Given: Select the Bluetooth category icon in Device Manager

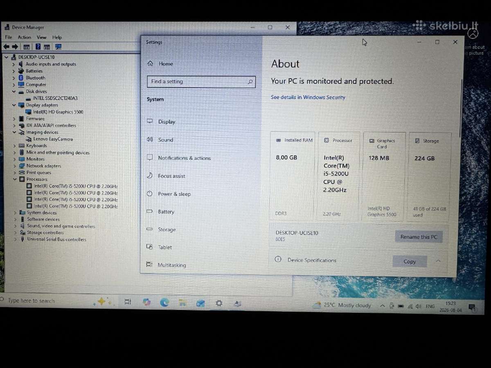Looking at the screenshot, I should (x=21, y=78).
